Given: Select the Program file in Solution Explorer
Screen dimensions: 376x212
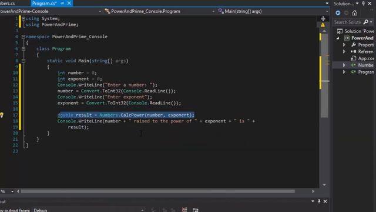Looking at the screenshot, I should 362,72.
